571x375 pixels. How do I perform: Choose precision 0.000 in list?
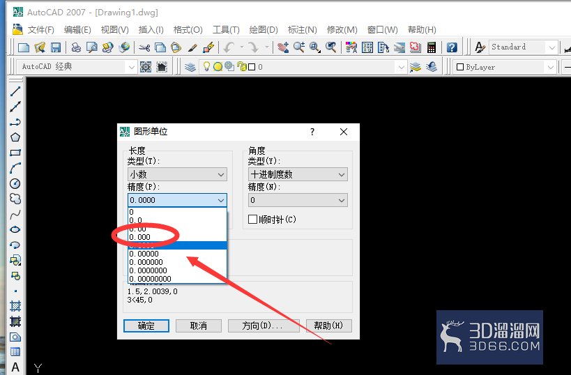point(177,237)
